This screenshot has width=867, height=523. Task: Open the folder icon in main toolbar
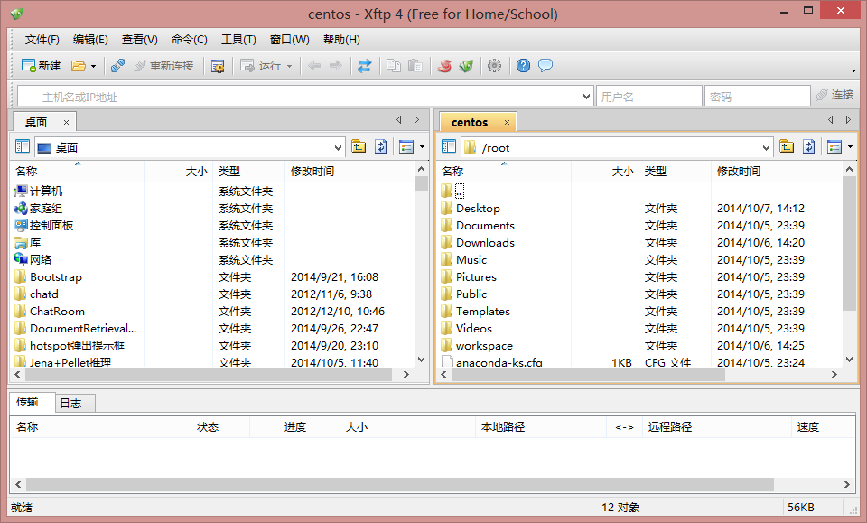(78, 66)
